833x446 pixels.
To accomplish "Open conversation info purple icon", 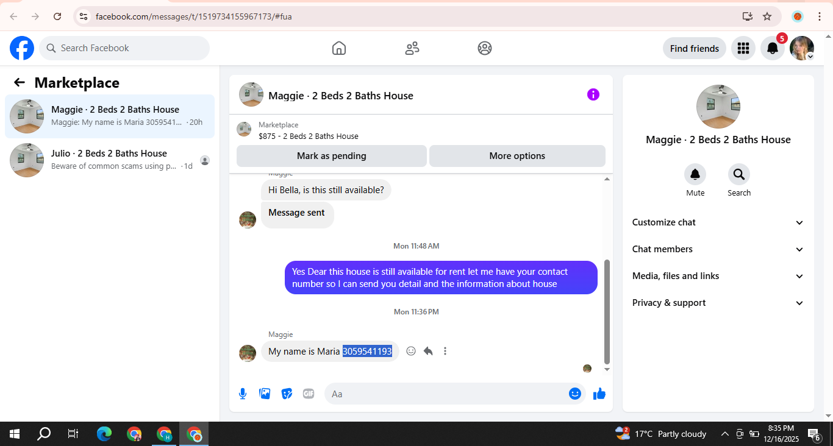I will click(593, 94).
